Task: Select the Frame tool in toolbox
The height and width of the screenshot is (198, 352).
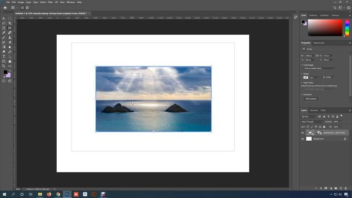Action: (10, 28)
